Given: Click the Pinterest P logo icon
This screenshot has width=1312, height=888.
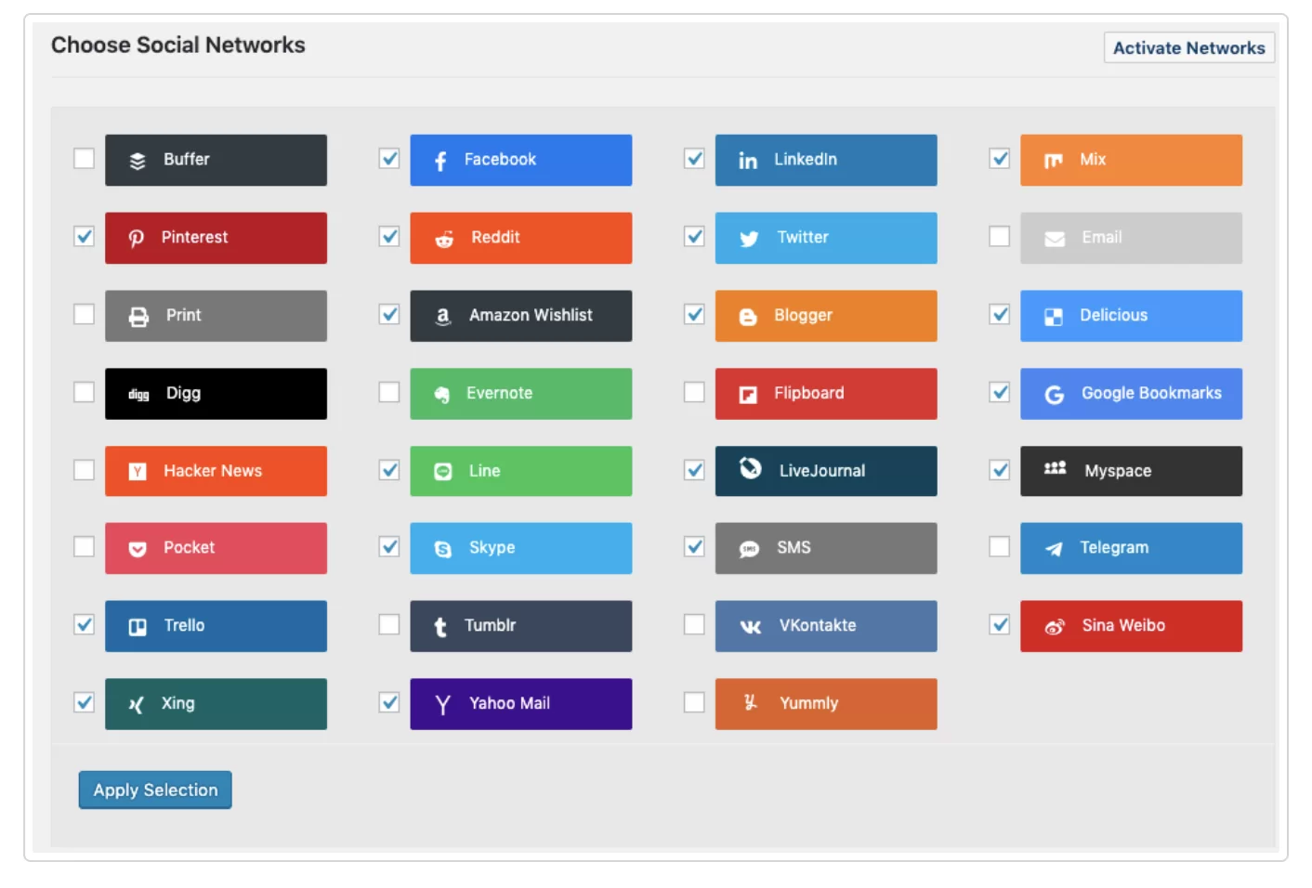Looking at the screenshot, I should click(x=137, y=239).
